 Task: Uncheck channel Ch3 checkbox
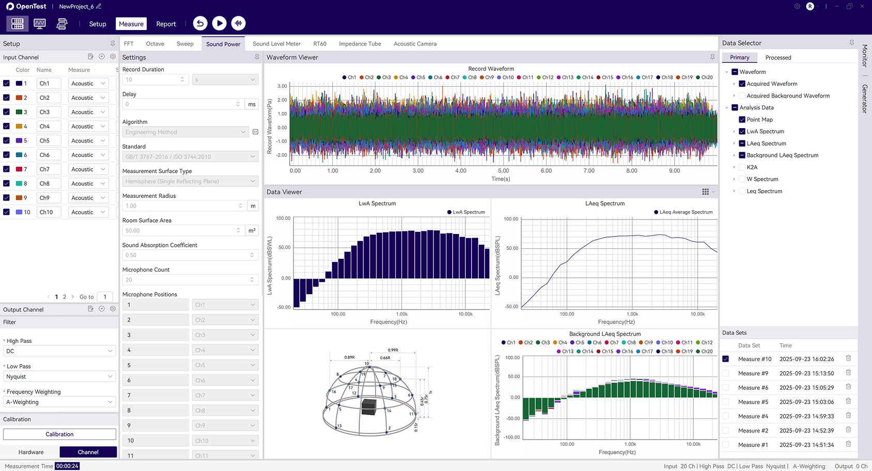(7, 112)
